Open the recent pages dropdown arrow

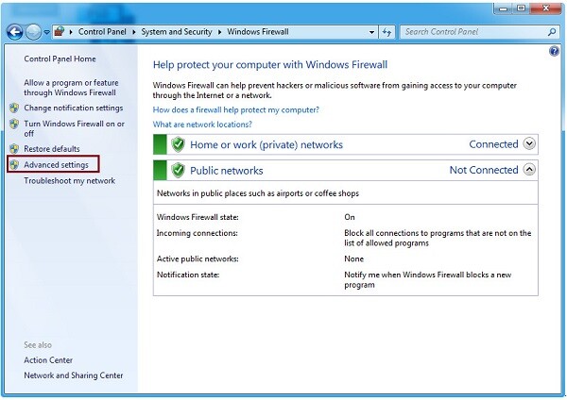46,32
